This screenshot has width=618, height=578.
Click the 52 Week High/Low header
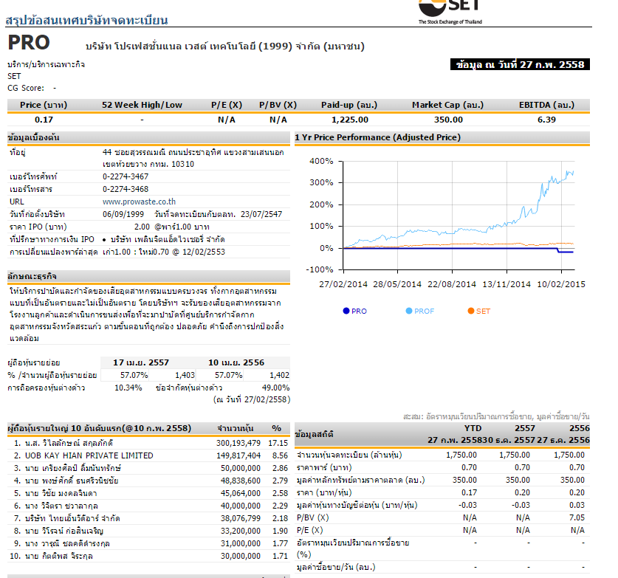click(142, 105)
